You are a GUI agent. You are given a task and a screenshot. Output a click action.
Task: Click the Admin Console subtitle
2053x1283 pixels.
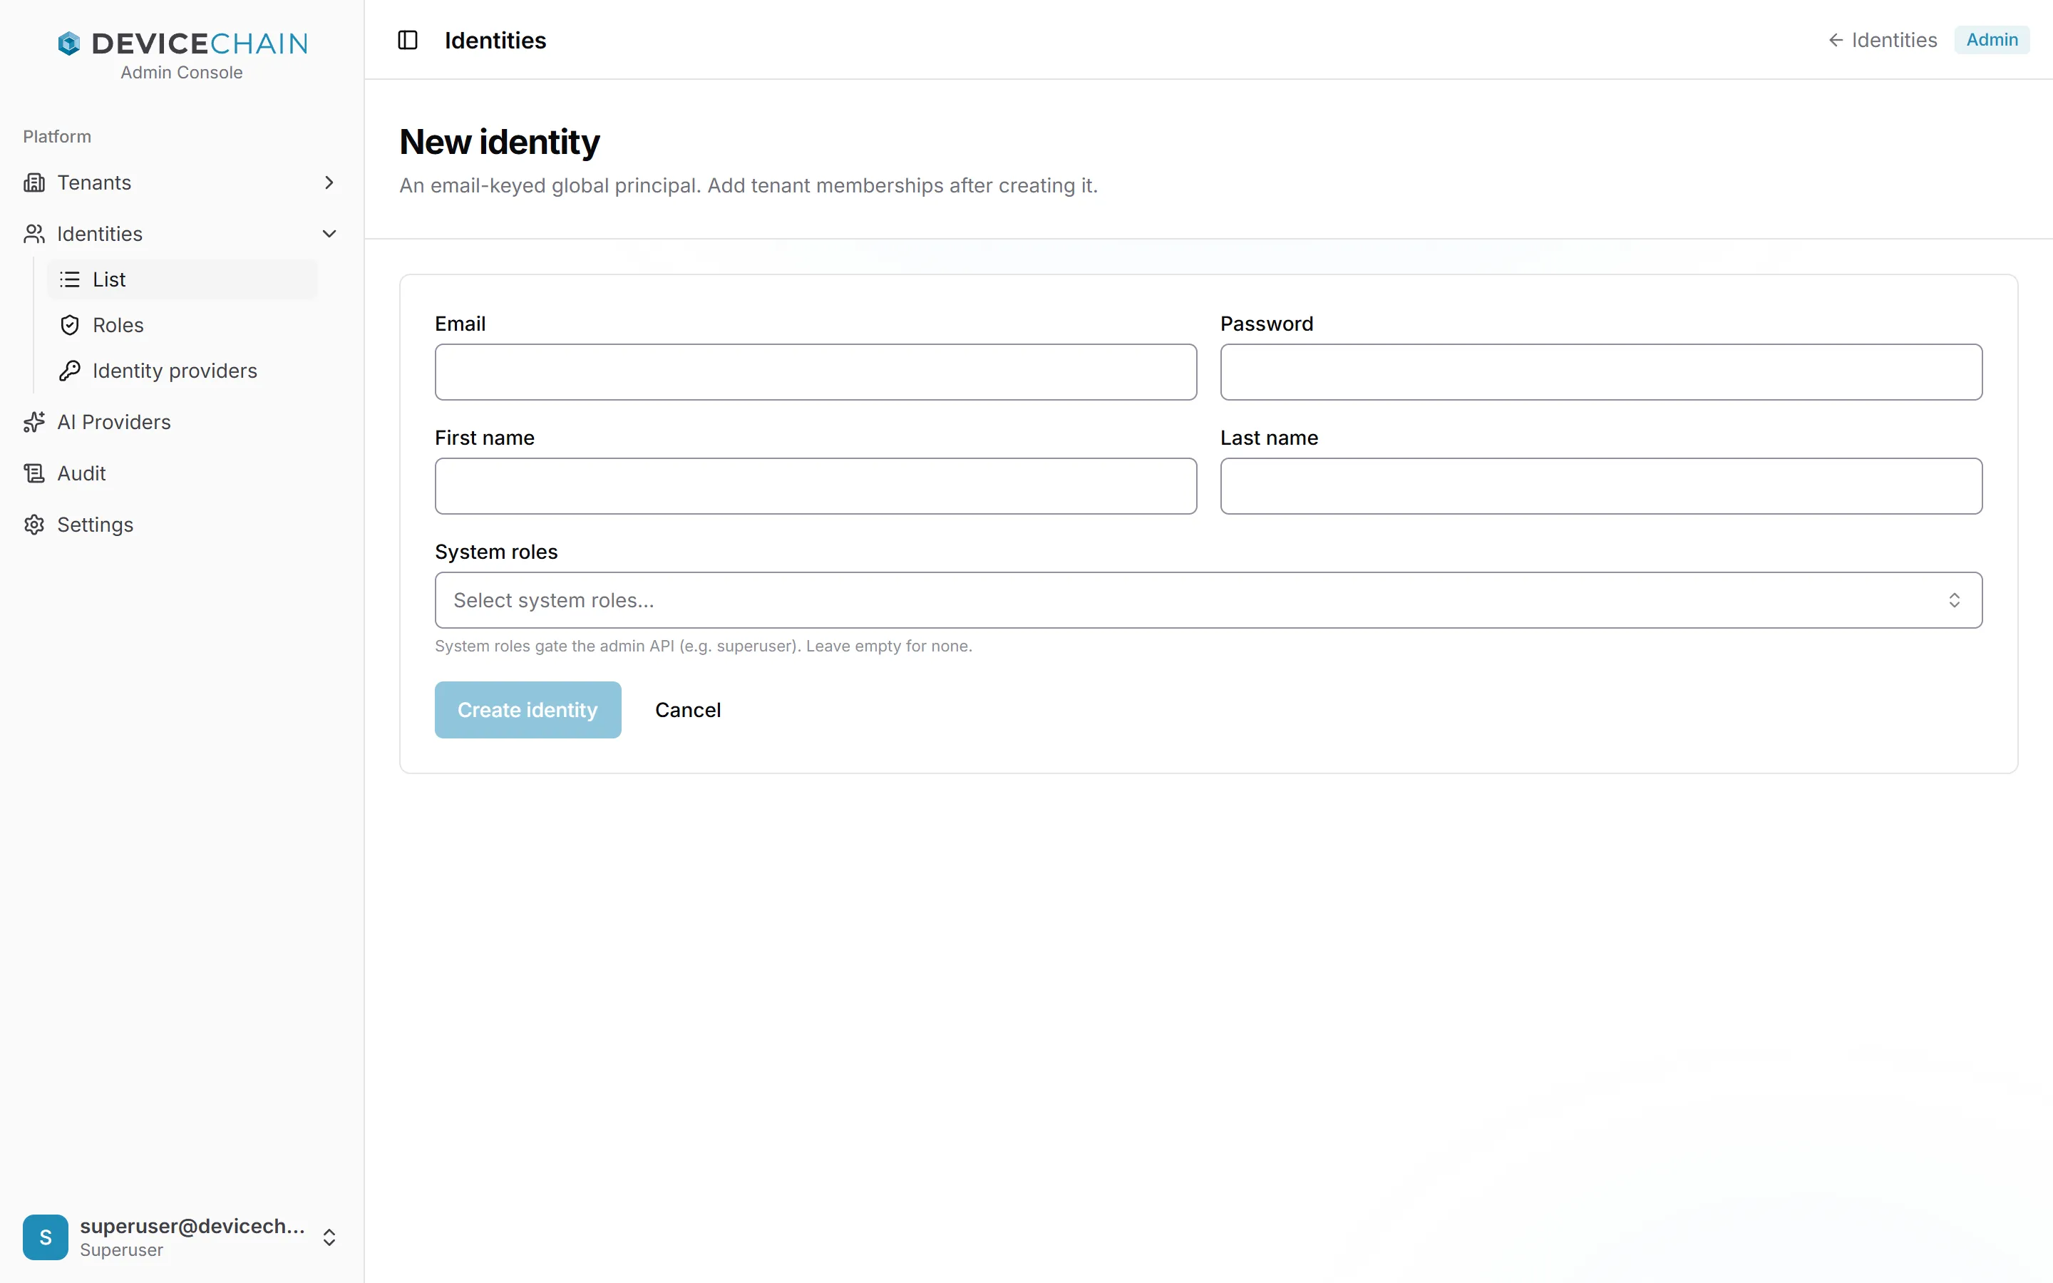pos(182,73)
